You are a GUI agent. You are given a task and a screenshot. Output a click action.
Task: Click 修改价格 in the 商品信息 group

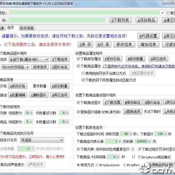tap(17, 86)
